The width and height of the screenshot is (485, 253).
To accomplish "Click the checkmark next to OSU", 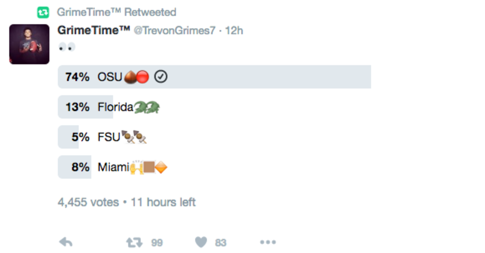I will pos(161,77).
